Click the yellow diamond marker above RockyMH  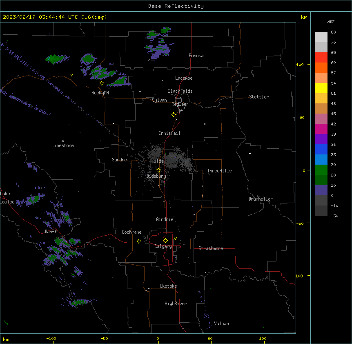pos(102,83)
